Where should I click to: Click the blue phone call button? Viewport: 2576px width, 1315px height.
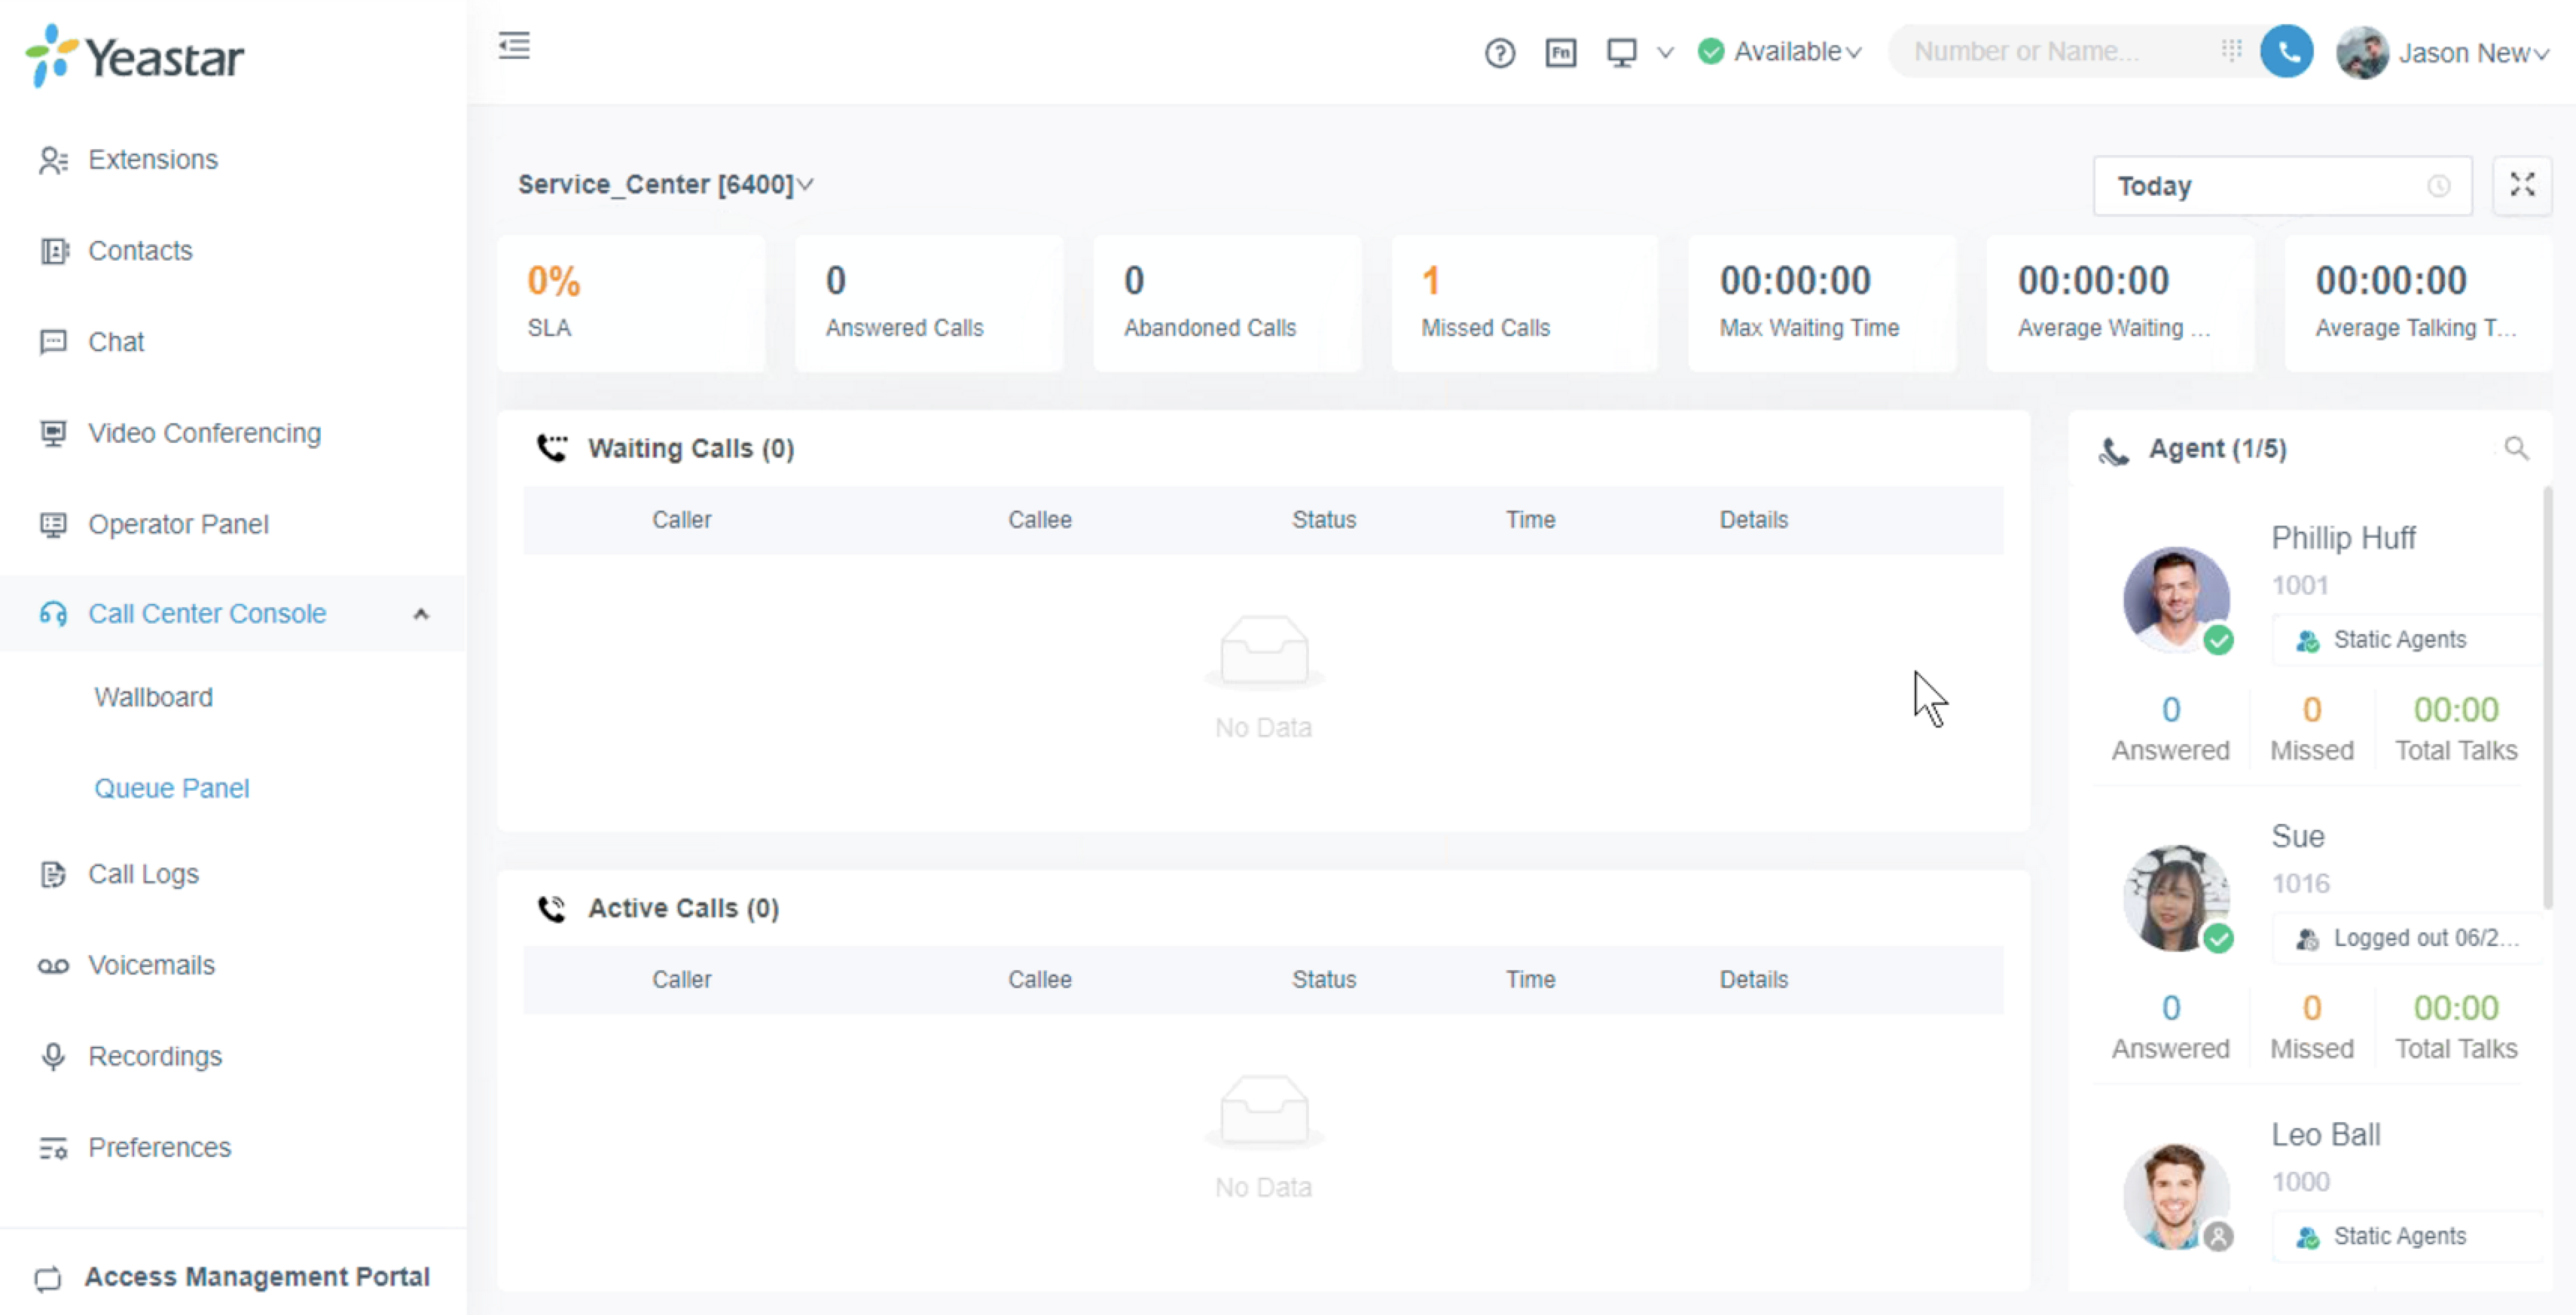coord(2286,51)
